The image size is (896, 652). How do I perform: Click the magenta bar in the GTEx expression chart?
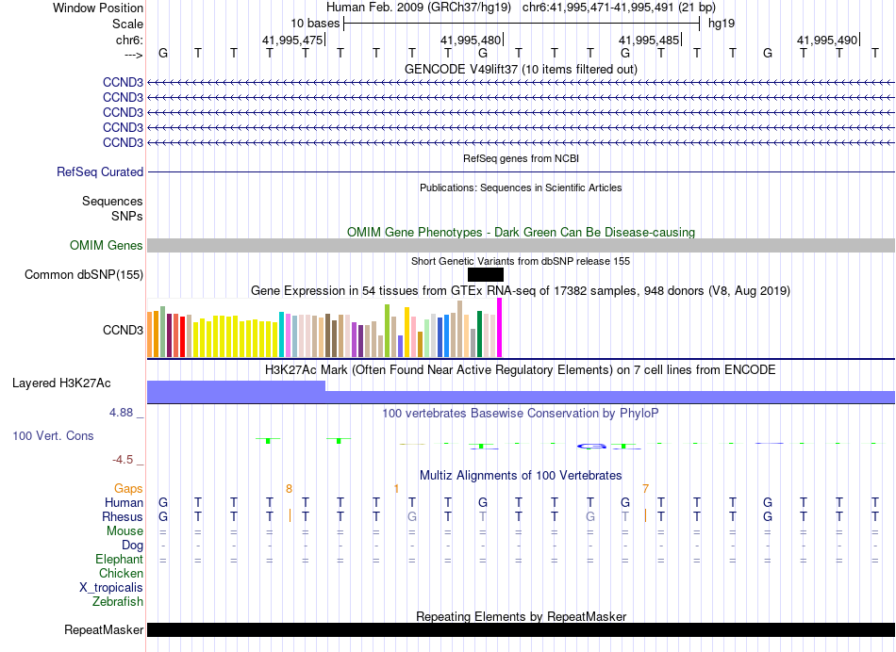click(x=500, y=328)
